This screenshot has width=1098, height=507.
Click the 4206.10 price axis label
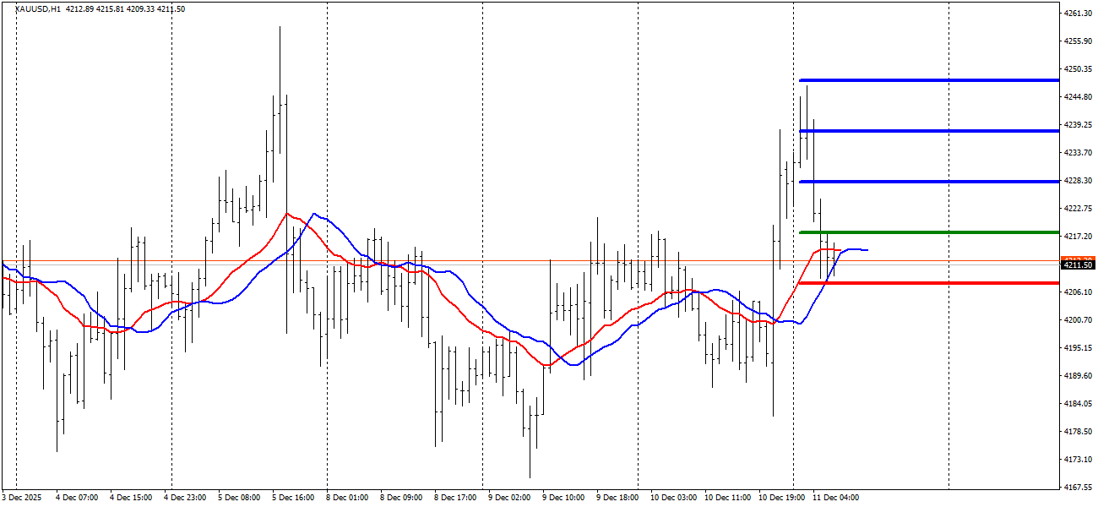pyautogui.click(x=1078, y=292)
